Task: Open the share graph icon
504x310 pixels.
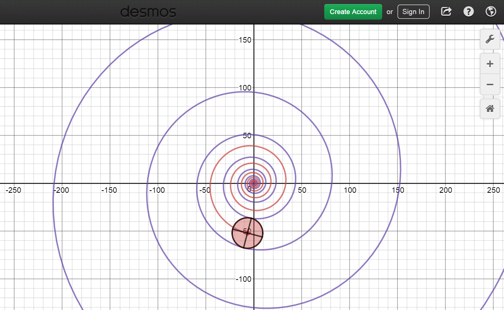Action: pyautogui.click(x=446, y=11)
